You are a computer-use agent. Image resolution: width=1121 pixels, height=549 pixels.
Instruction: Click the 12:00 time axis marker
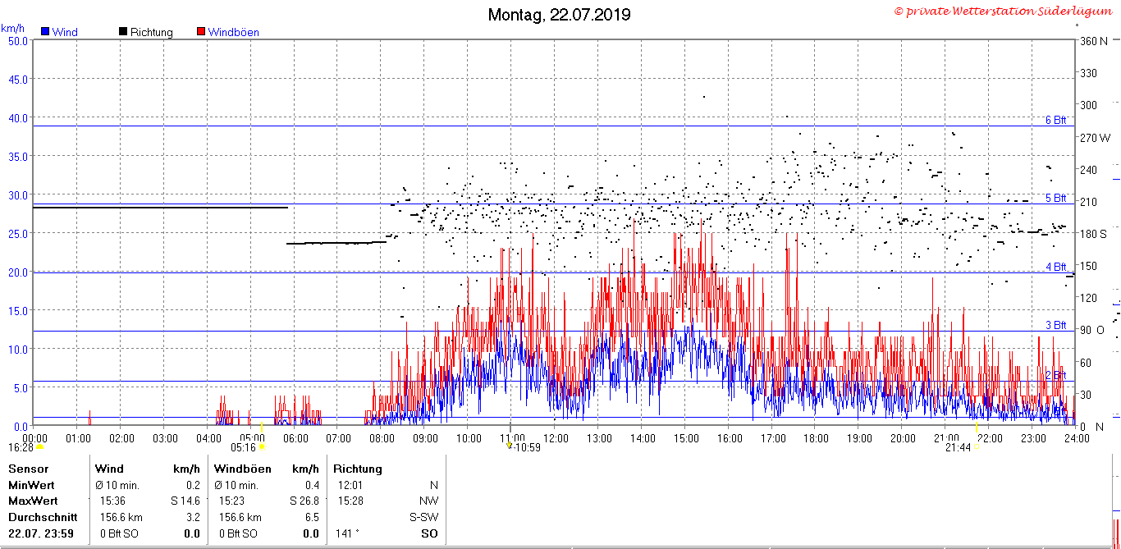555,439
